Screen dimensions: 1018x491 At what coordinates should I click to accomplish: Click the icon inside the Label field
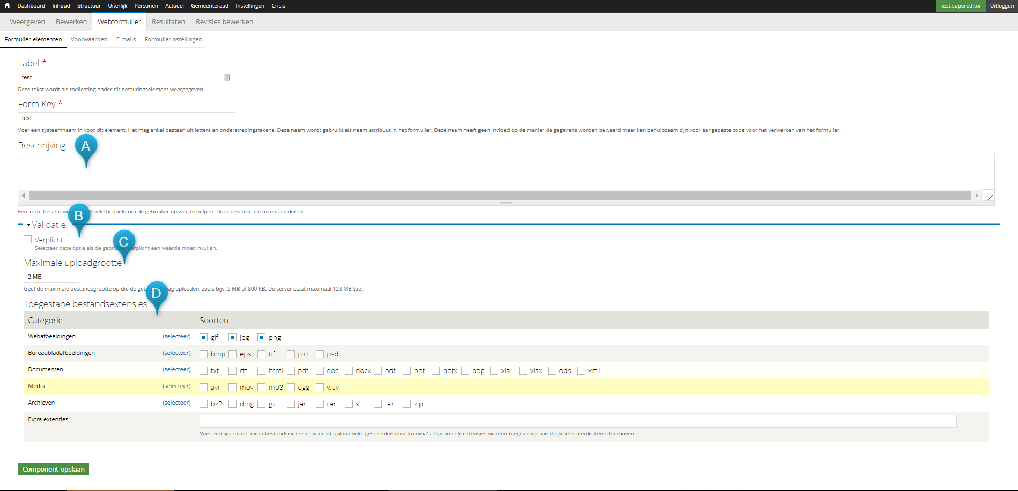pos(227,77)
